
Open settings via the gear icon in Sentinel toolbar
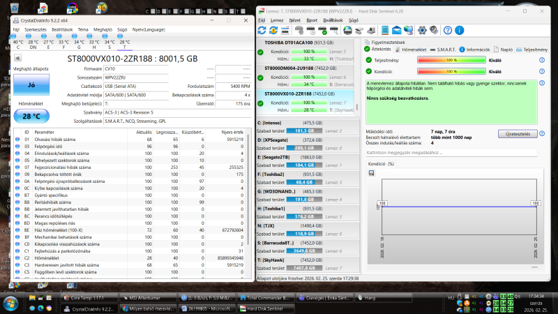pyautogui.click(x=422, y=31)
